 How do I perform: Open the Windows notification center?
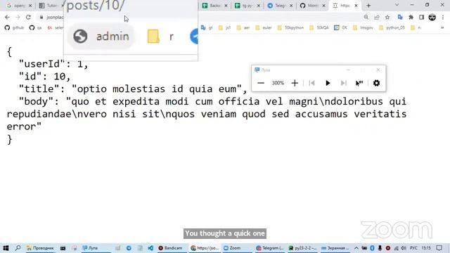[x=439, y=248]
